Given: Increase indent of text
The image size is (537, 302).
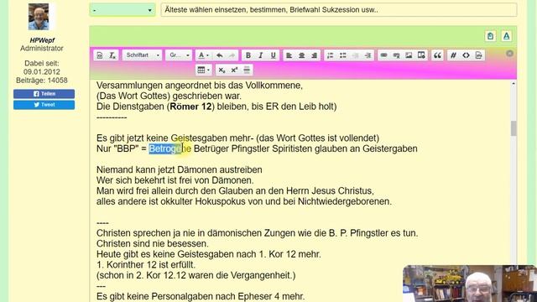Looking at the screenshot, I should 368,55.
